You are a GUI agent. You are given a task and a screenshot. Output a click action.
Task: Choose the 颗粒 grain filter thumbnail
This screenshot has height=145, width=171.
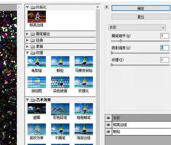point(60,62)
